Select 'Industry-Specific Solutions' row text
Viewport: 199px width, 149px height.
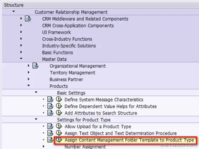coord(69,46)
